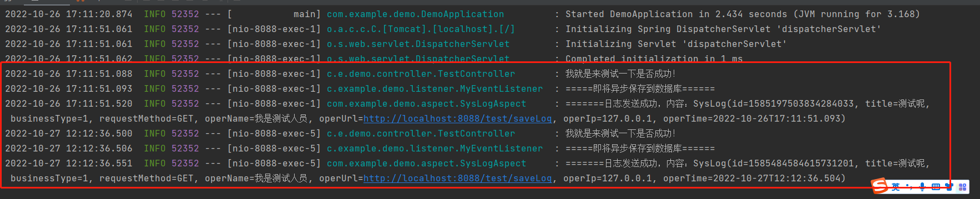Click MyEventListener logger in the 12:12:36.506 line
Viewport: 980px width, 199px height.
pos(435,148)
